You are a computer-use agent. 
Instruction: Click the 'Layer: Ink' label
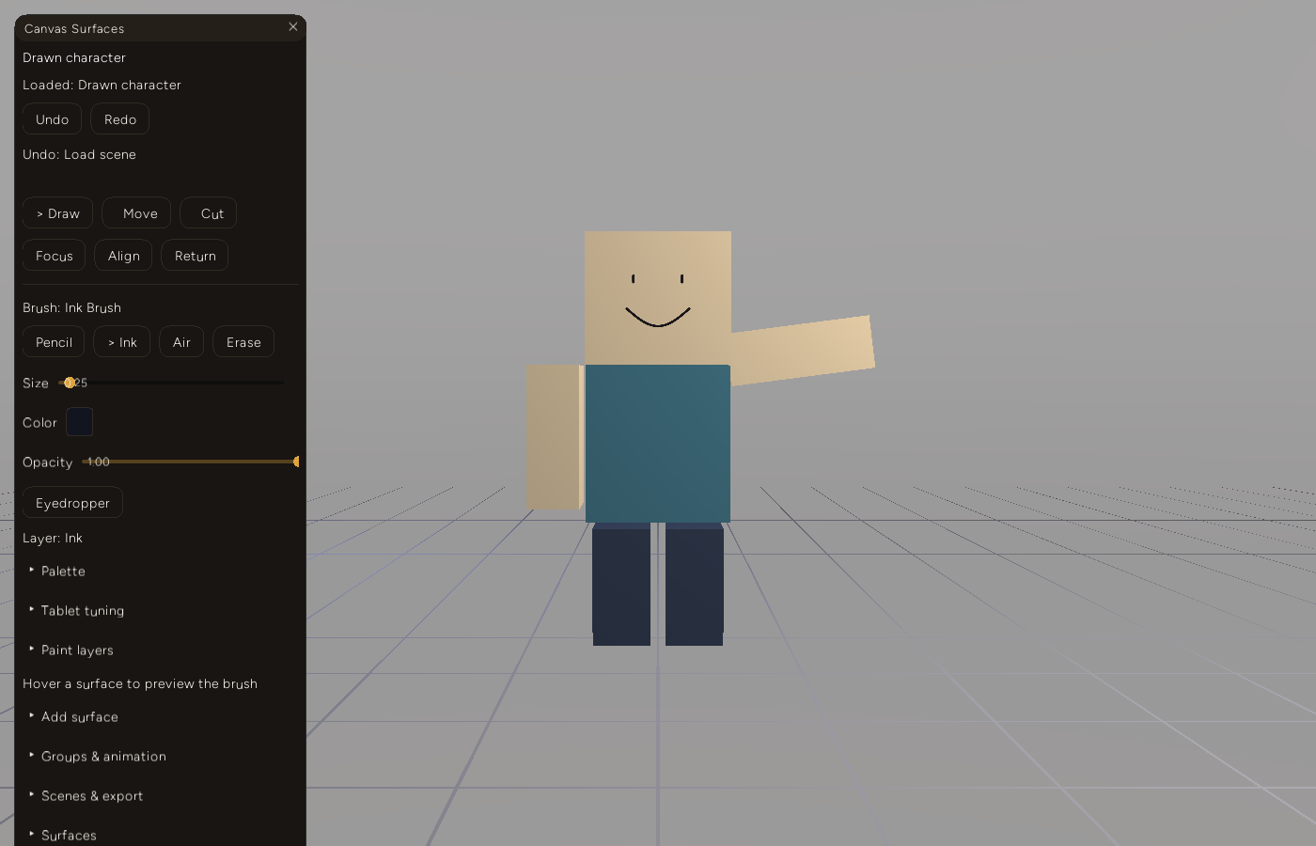click(x=53, y=538)
